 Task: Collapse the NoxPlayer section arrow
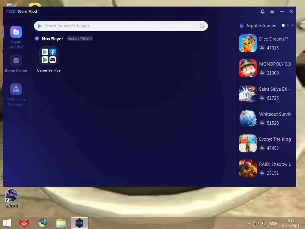tap(37, 38)
